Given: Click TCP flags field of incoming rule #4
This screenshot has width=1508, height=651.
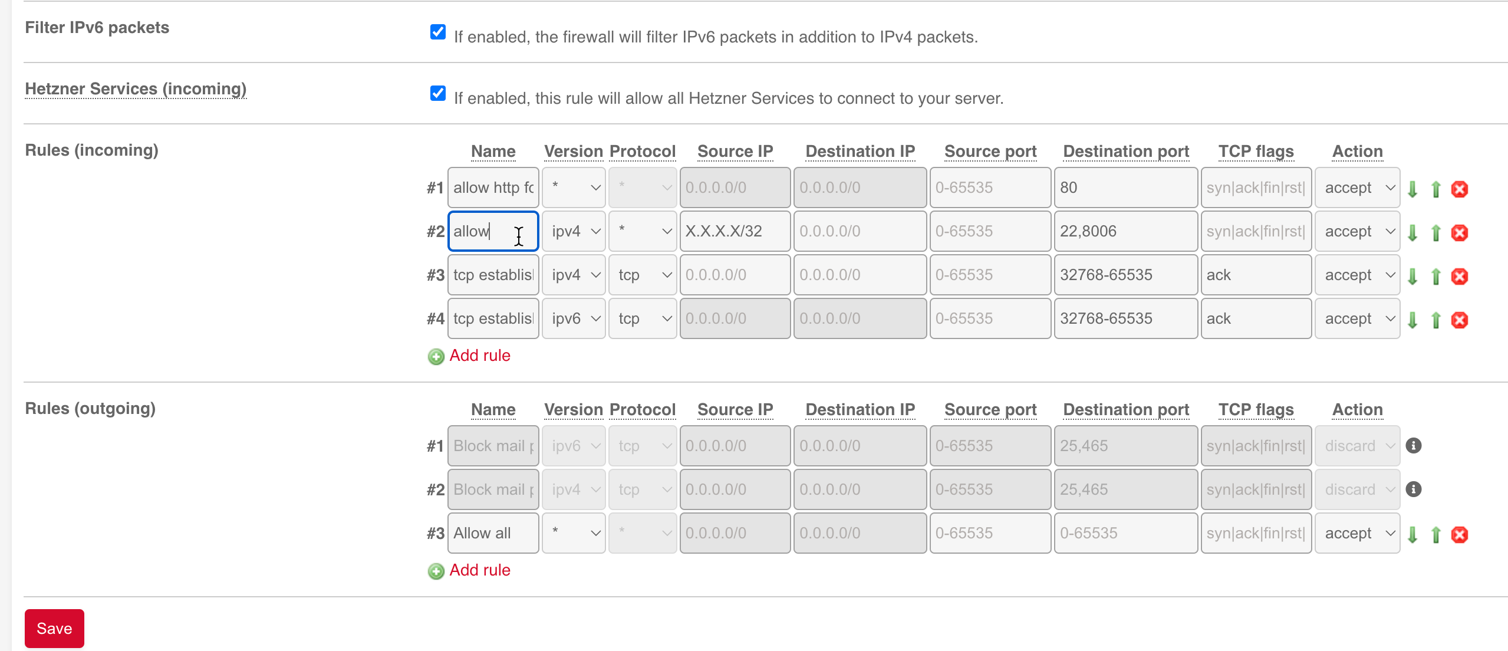Looking at the screenshot, I should point(1256,318).
